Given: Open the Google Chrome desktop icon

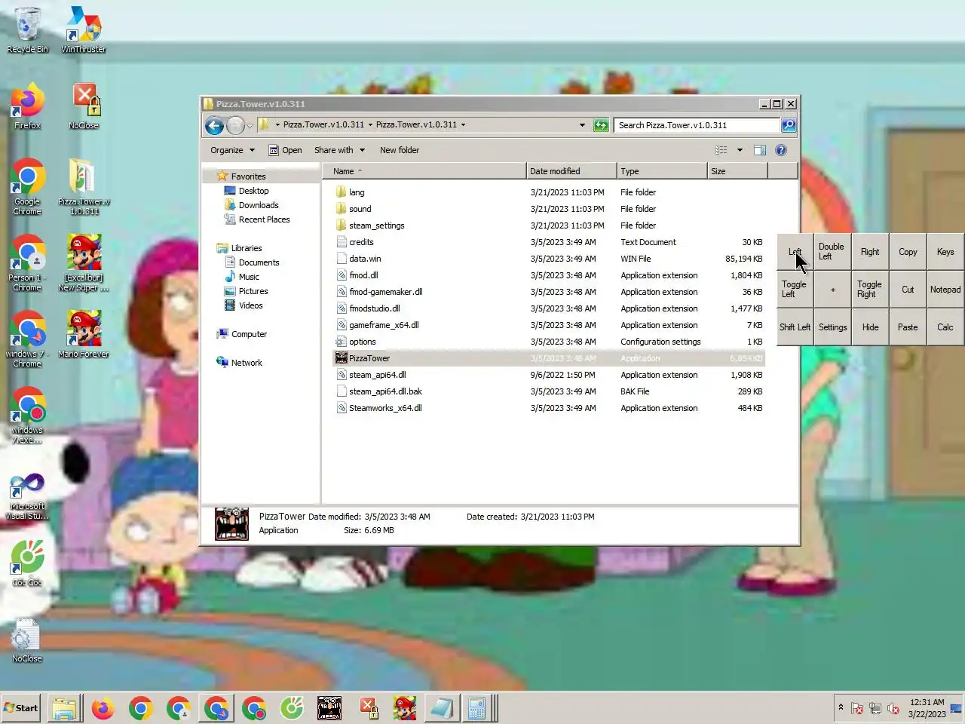Looking at the screenshot, I should point(27,186).
